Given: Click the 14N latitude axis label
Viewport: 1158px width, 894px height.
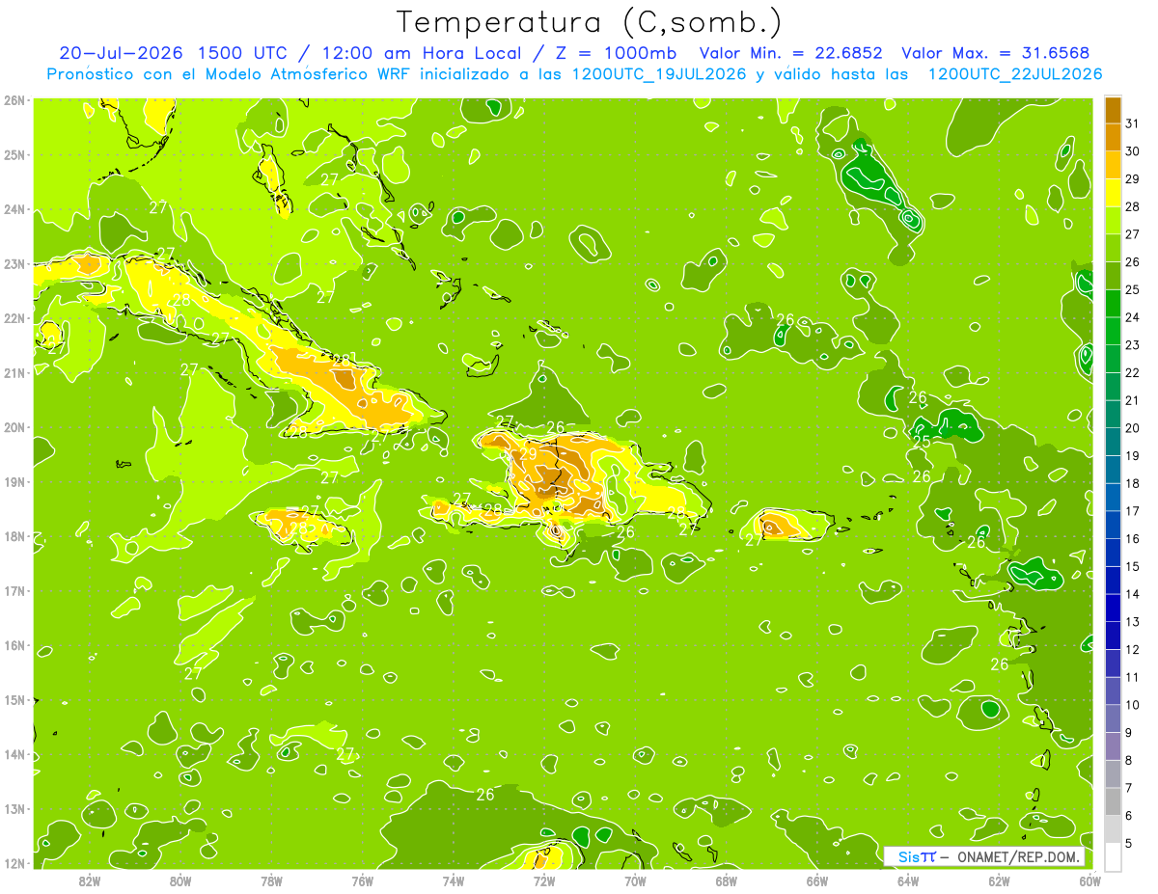Looking at the screenshot, I should (14, 754).
